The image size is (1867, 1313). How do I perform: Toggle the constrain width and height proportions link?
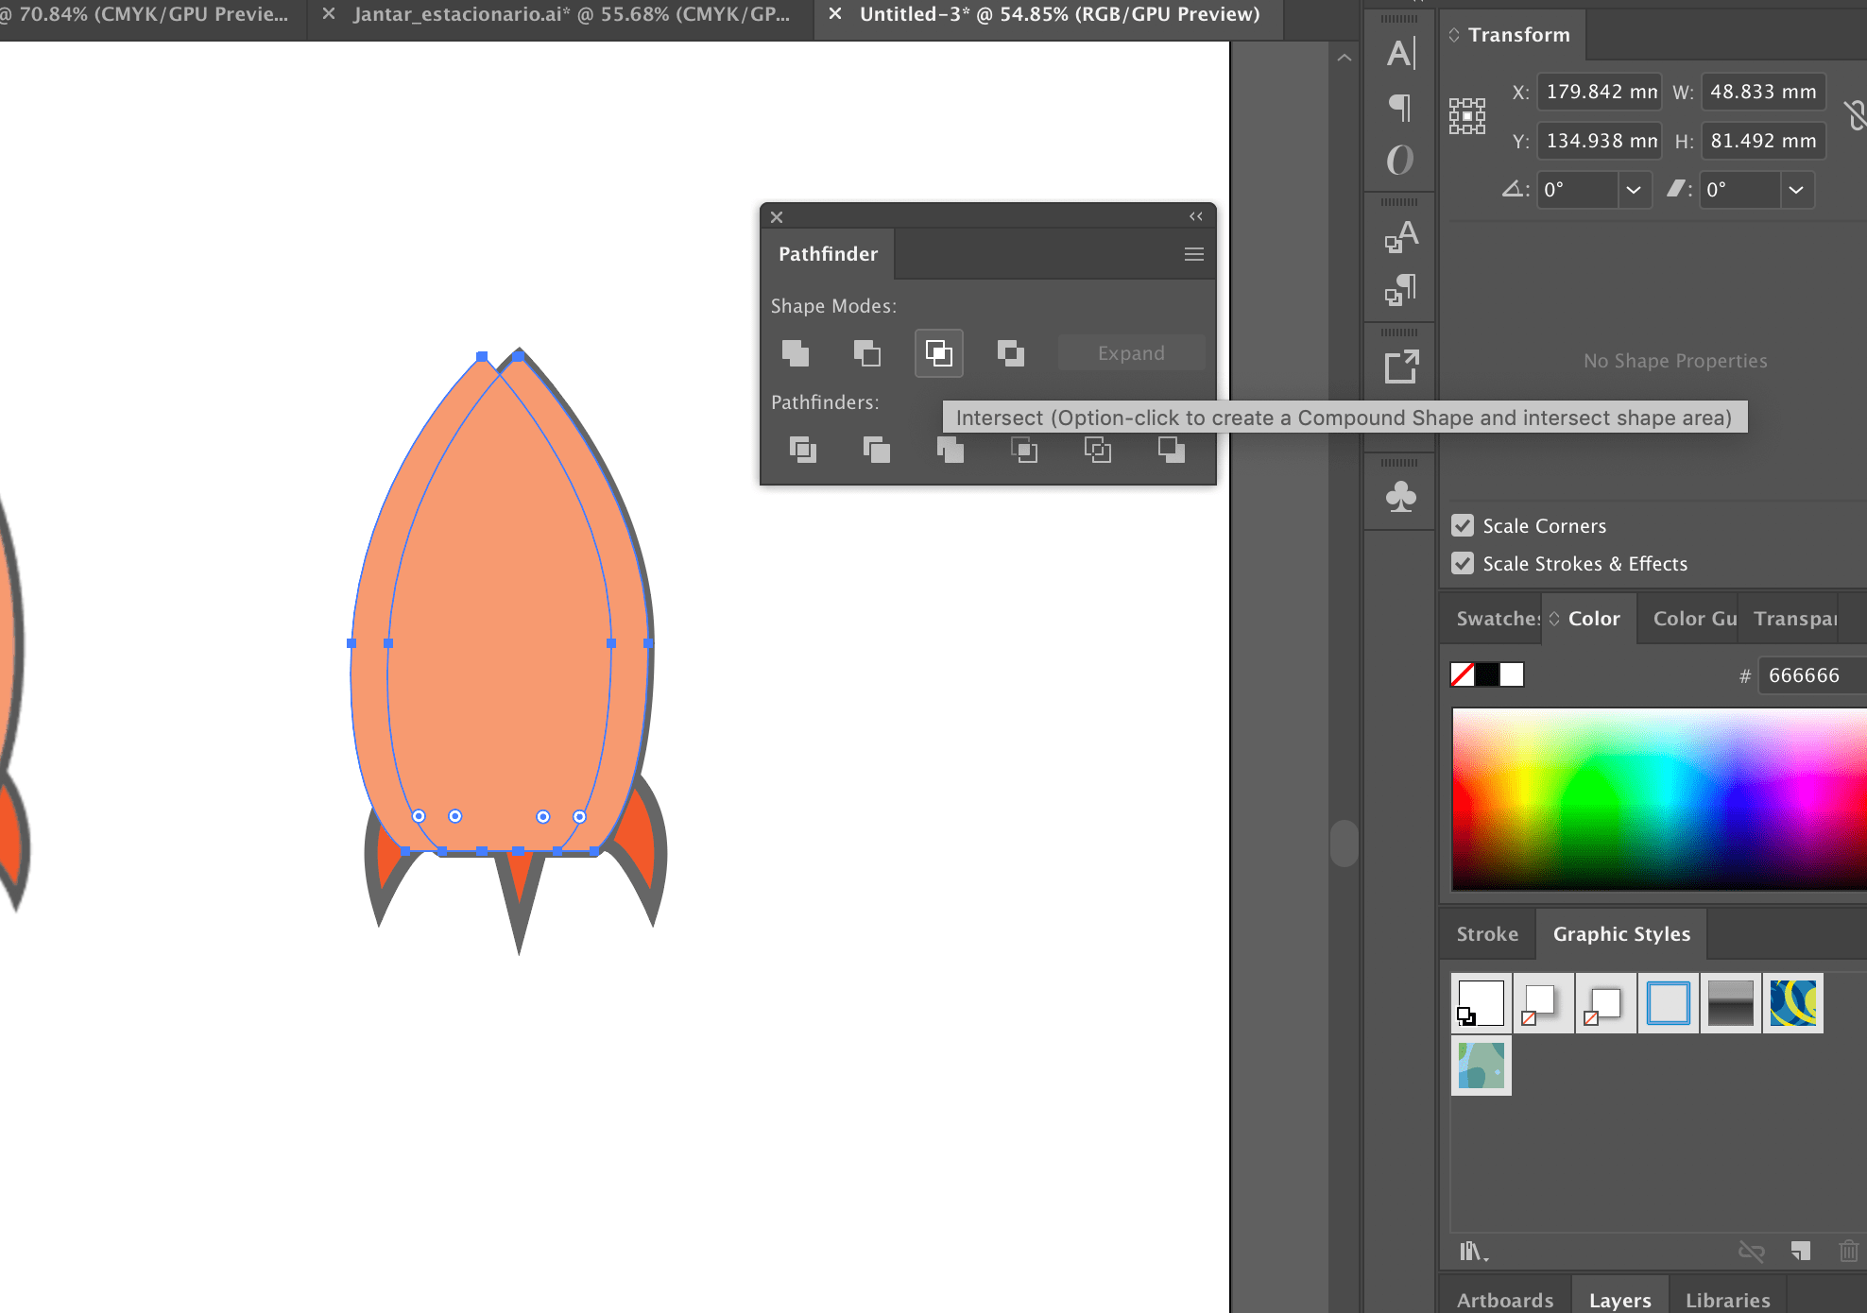1854,115
